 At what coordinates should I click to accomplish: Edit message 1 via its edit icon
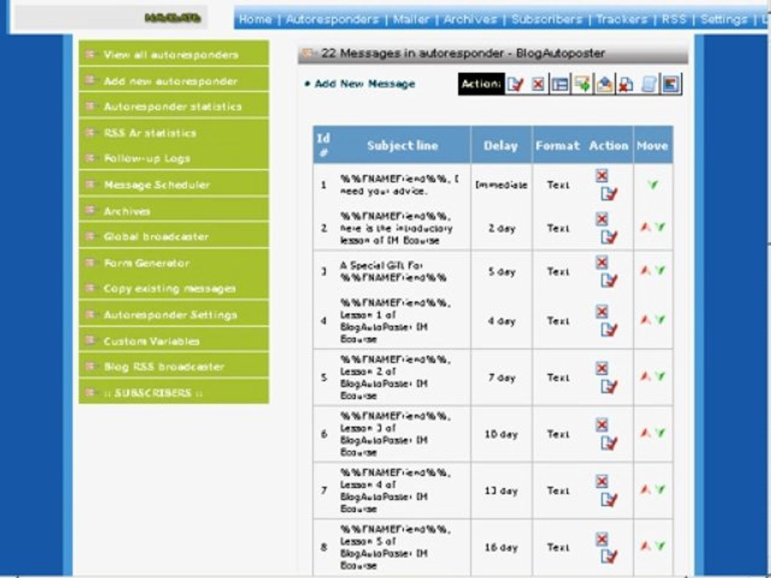click(610, 193)
